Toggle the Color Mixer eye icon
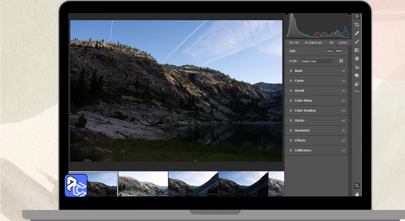This screenshot has height=221, width=405. click(x=343, y=101)
